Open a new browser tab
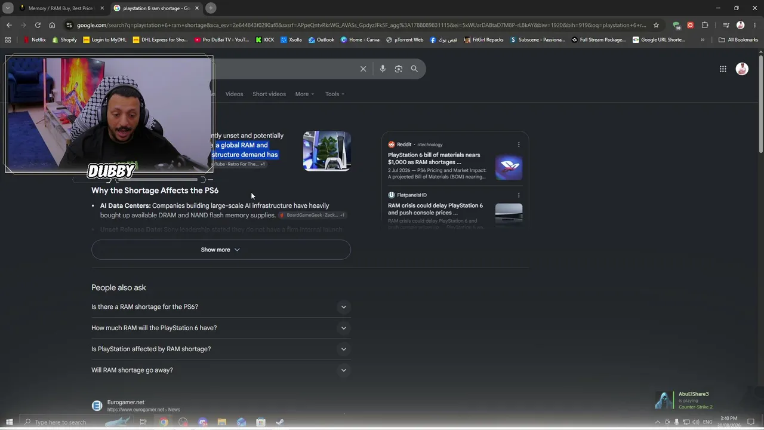 point(211,8)
